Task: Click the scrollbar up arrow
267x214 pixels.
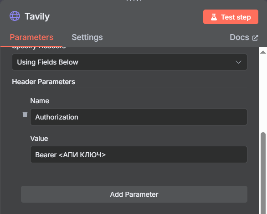Action: click(263, 52)
